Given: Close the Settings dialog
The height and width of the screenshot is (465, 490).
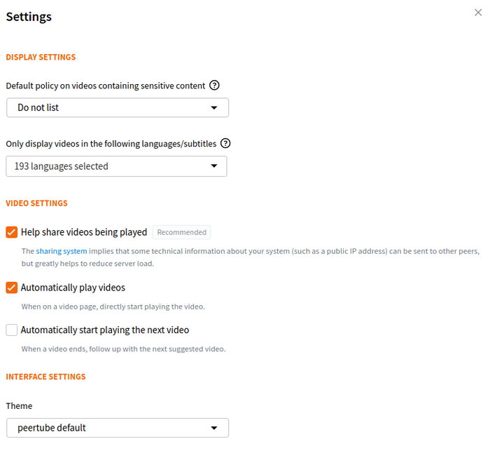Looking at the screenshot, I should 478,13.
